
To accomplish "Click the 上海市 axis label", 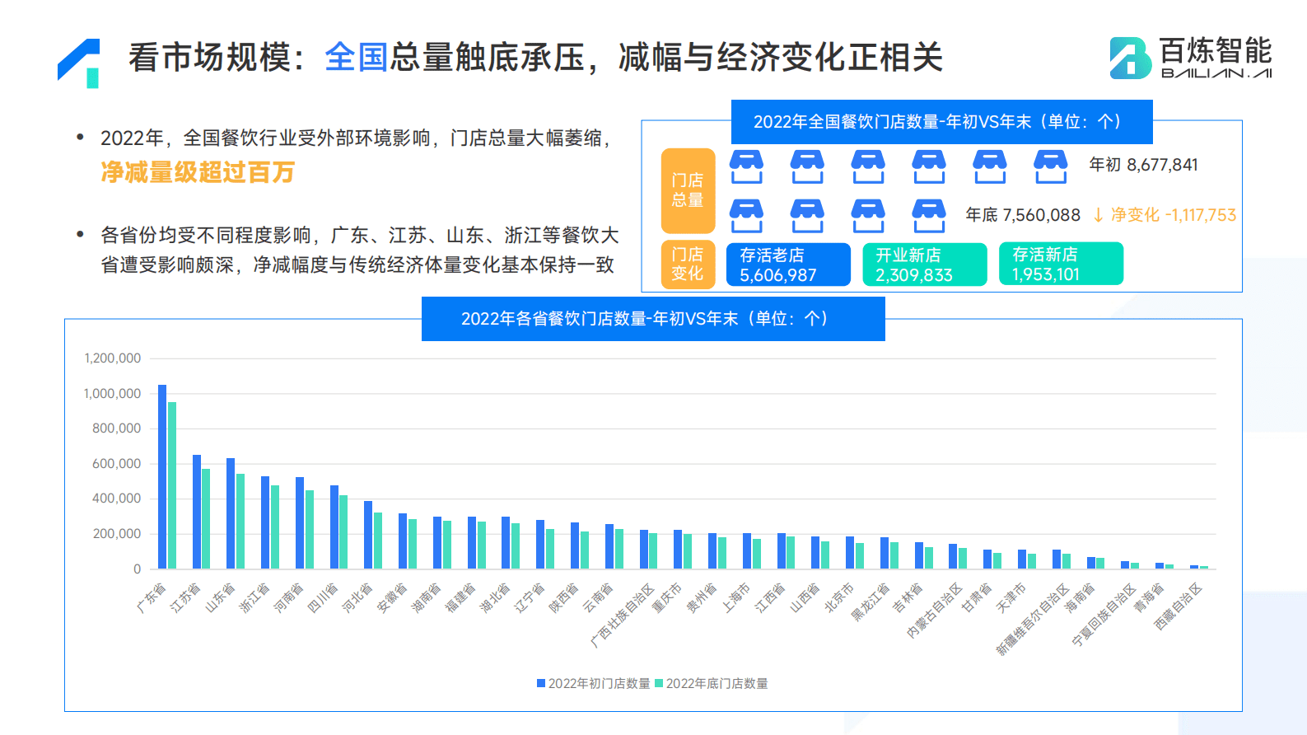I will point(736,598).
